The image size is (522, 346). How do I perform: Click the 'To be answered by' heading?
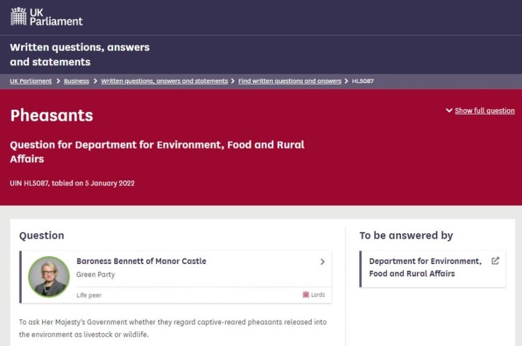point(406,236)
